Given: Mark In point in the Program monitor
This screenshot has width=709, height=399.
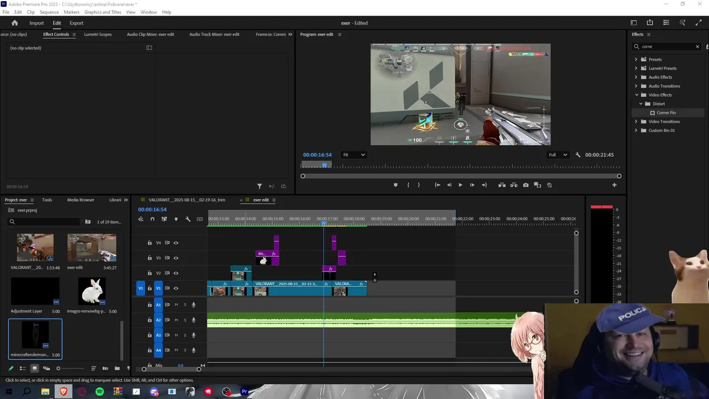Looking at the screenshot, I should click(x=408, y=185).
